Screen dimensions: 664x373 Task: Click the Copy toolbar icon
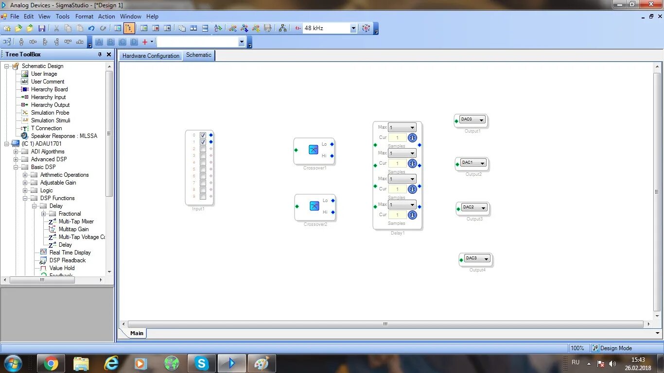(68, 28)
